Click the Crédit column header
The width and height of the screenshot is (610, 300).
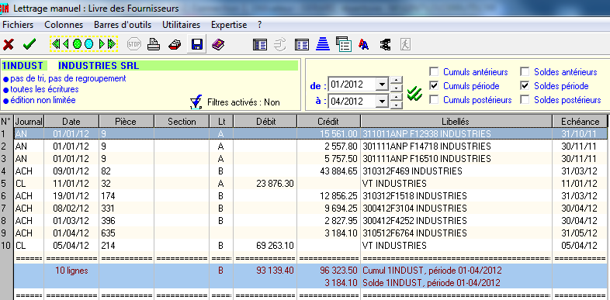(x=328, y=121)
